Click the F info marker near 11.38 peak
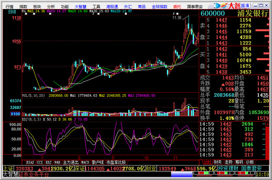Viewport: 272px width, 180px height. pos(174,14)
